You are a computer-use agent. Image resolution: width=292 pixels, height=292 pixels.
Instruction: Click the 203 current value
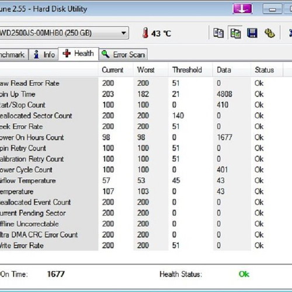[108, 94]
